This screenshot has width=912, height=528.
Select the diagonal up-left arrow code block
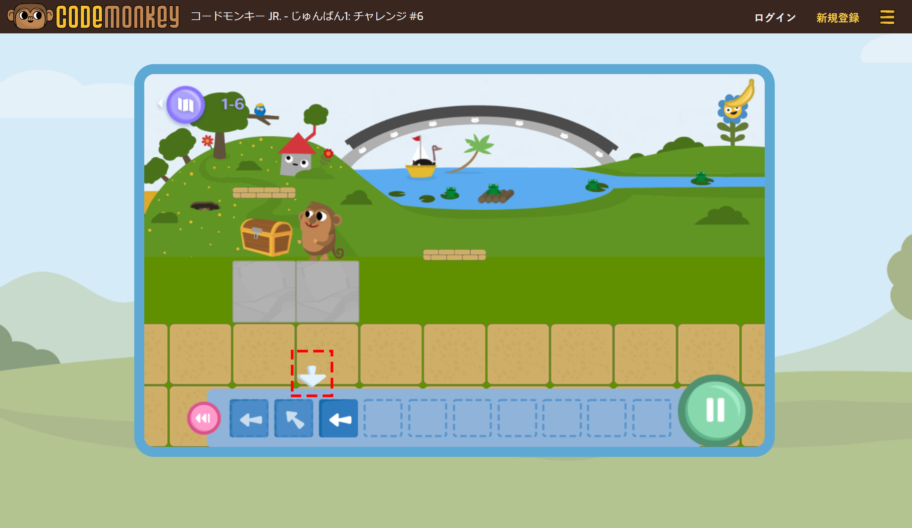click(x=294, y=419)
